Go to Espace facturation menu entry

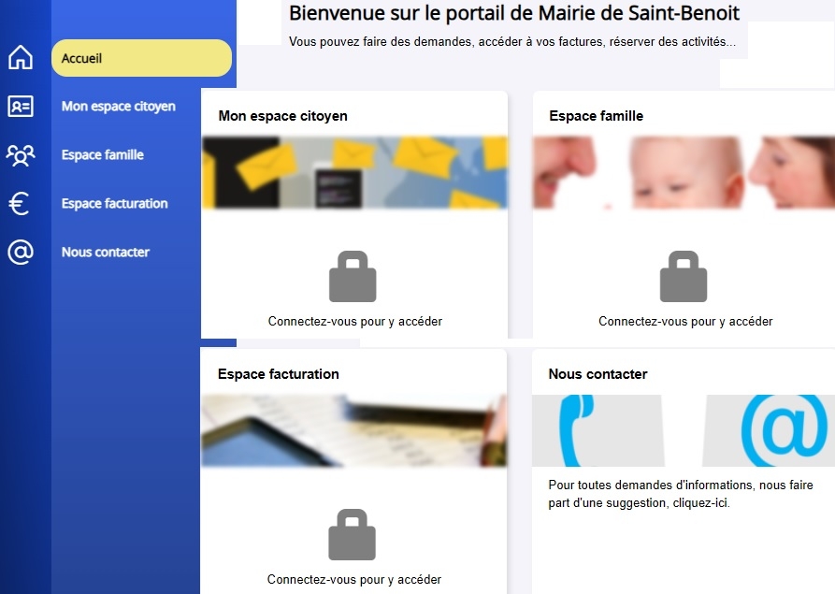[114, 204]
